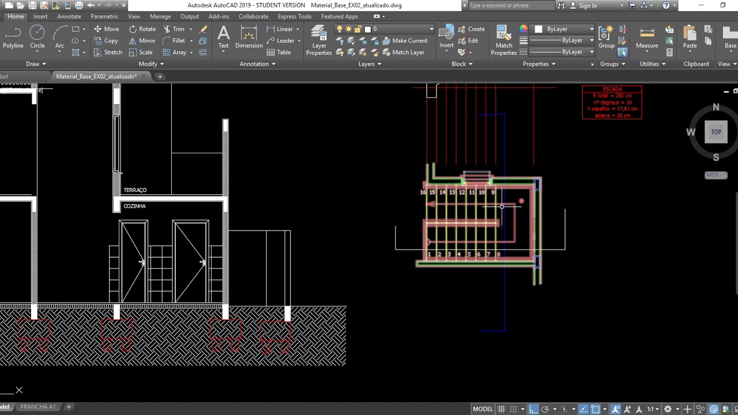Switch to the Insert ribbon tab
The image size is (738, 415).
(40, 17)
